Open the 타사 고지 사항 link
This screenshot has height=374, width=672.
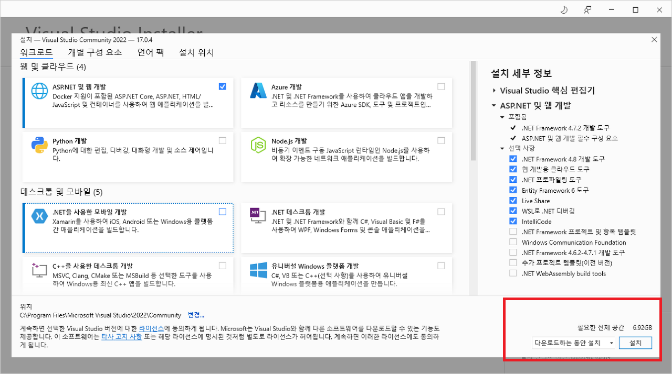point(121,337)
